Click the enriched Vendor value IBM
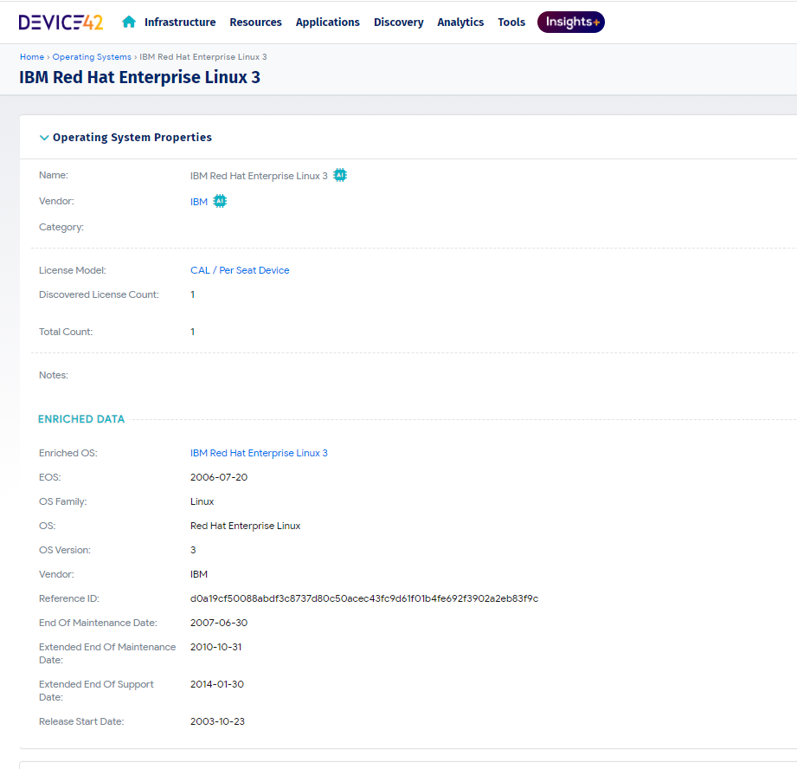797x769 pixels. [x=199, y=574]
